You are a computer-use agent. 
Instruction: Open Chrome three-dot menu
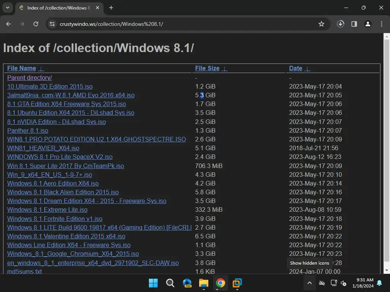382,24
